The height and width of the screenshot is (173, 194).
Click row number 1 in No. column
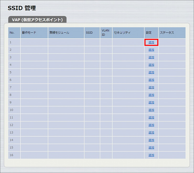tap(10, 42)
